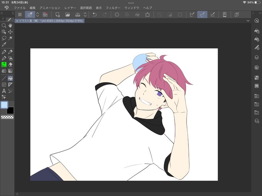Select the Hand move tool
Image resolution: width=262 pixels, height=196 pixels.
[x=10, y=25]
